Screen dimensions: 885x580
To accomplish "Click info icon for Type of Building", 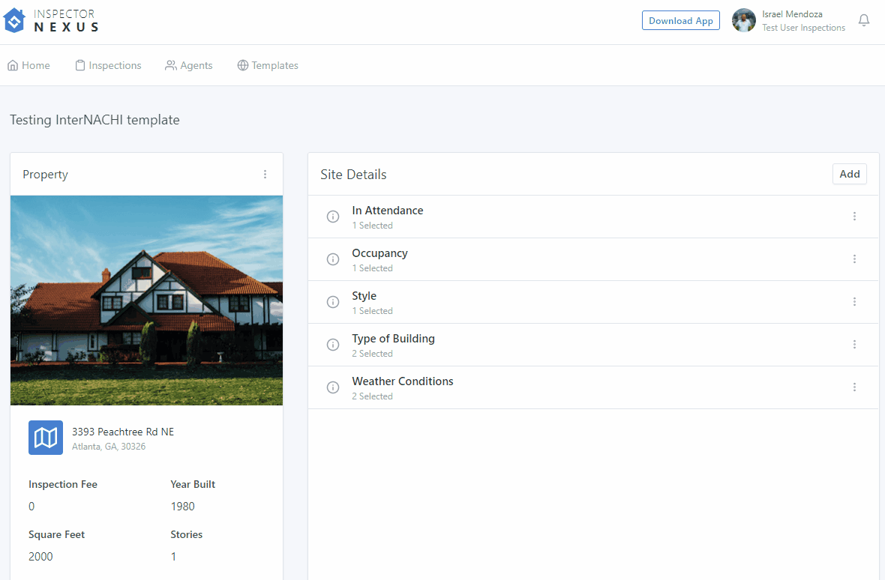I will [333, 345].
